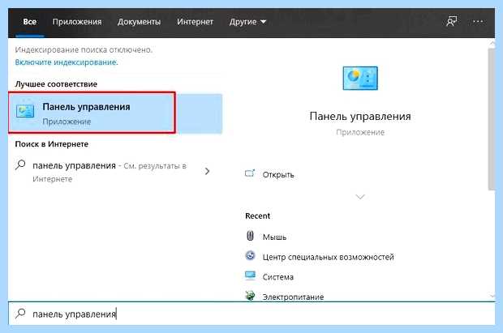The width and height of the screenshot is (503, 333).
Task: Open the Приложения tab
Action: 77,22
